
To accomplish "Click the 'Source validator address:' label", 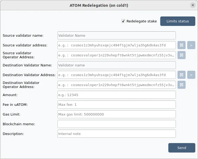I will tap(25, 45).
